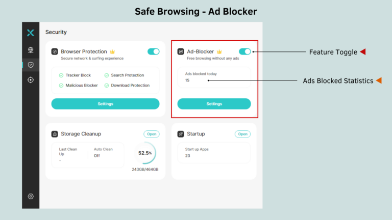Screen dimensions: 392x220
Task: Open Ad-Blocker Settings button
Action: click(x=214, y=104)
